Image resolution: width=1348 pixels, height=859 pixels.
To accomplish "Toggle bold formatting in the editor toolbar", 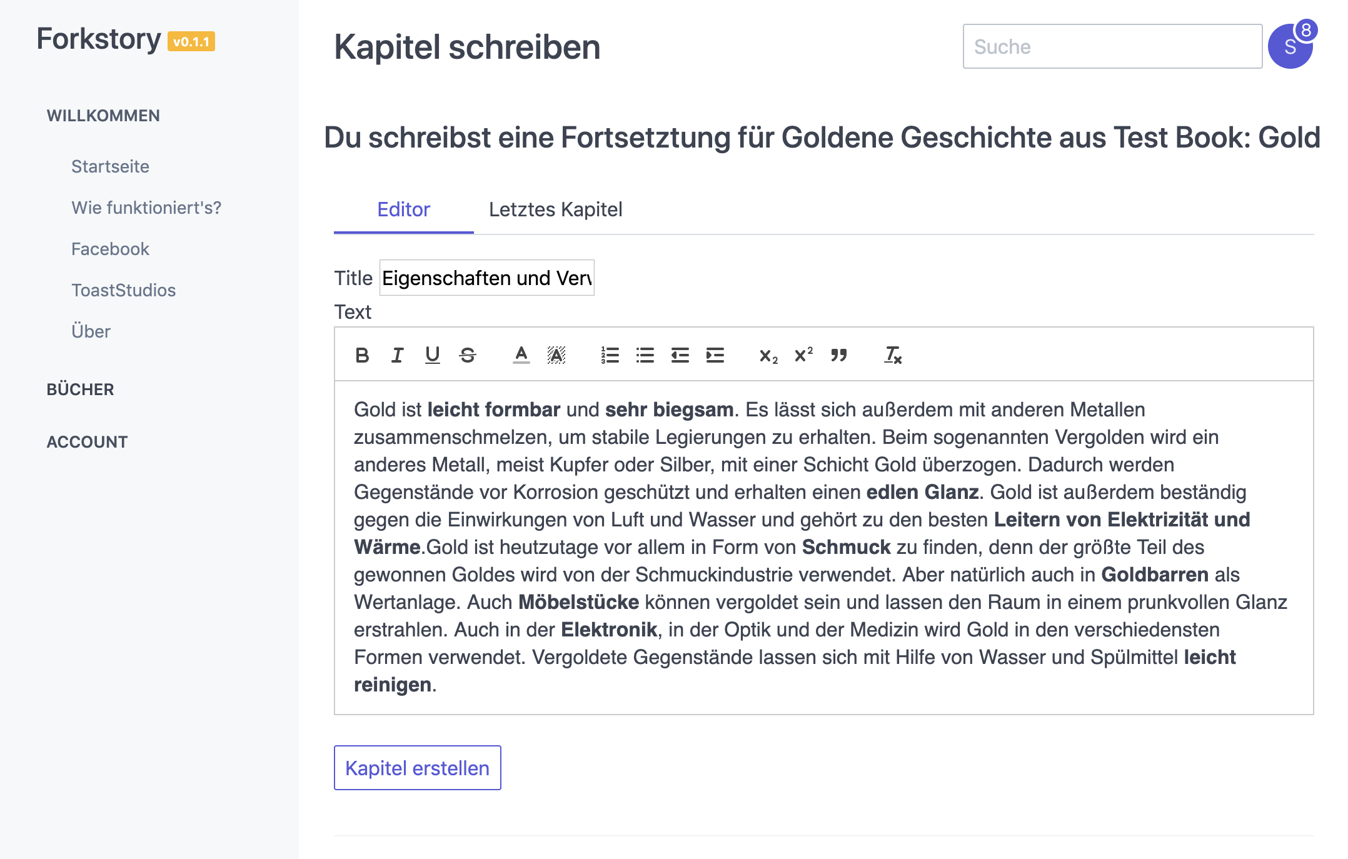I will (x=362, y=355).
